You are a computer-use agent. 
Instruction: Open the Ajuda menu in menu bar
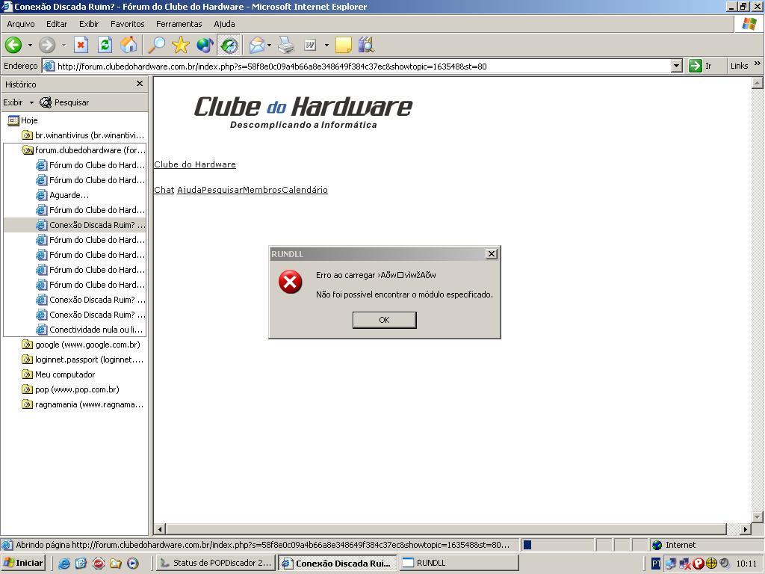[224, 24]
